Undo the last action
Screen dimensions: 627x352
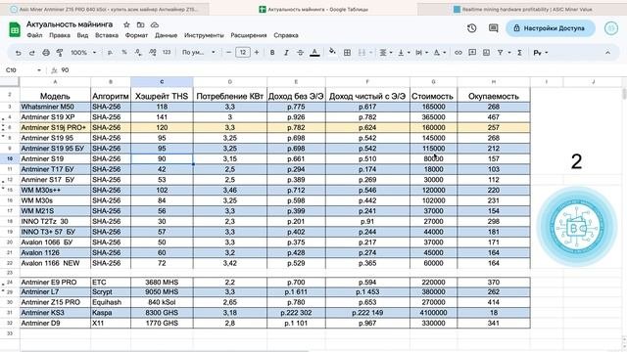coord(18,52)
